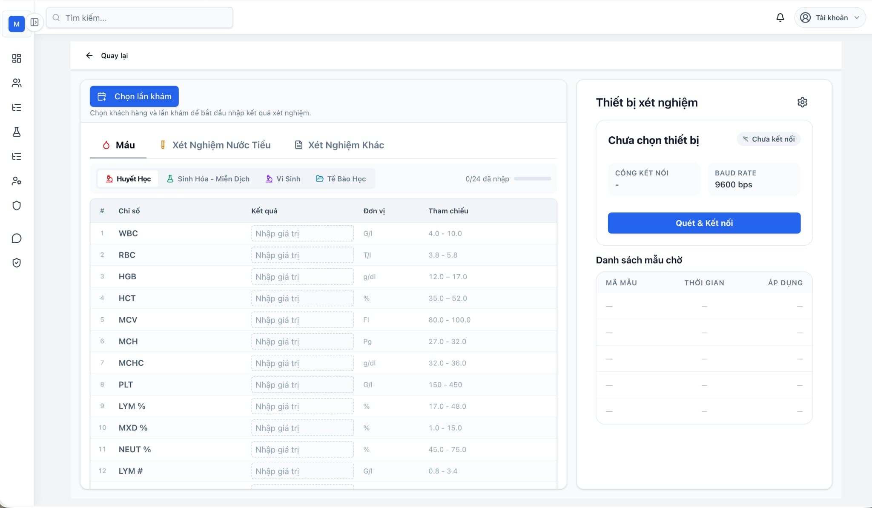Switch to Xét Nghiệm Khác tab
Viewport: 872px width, 508px height.
pos(339,145)
